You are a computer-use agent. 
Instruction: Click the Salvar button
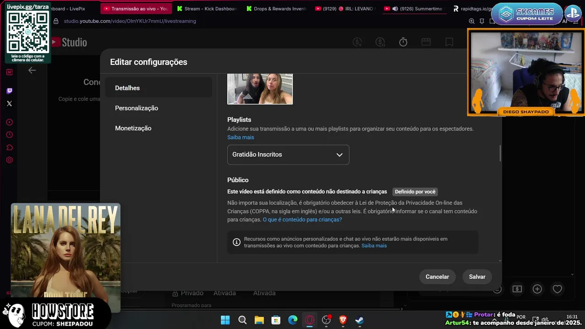click(x=477, y=276)
